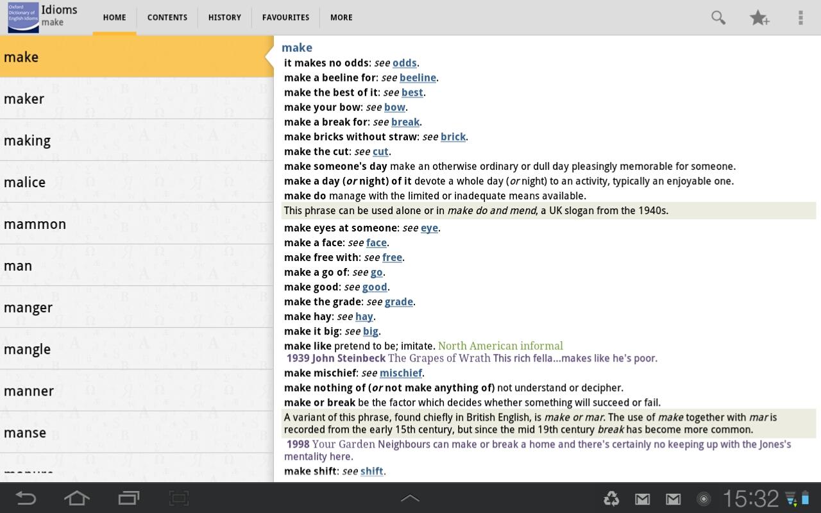This screenshot has height=513, width=821.
Task: Switch to the CONTENTS tab
Action: (x=167, y=17)
